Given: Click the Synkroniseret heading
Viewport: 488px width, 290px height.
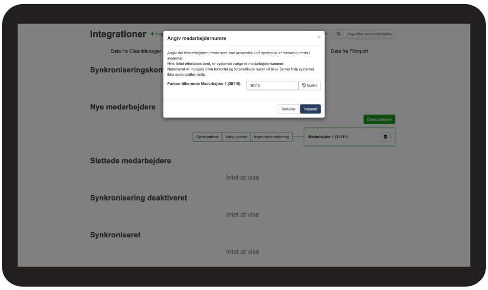Looking at the screenshot, I should point(115,235).
